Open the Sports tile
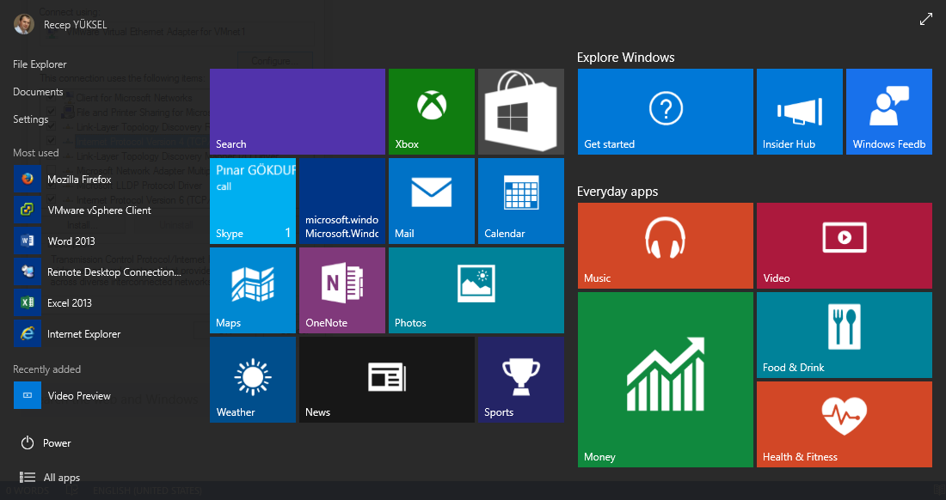This screenshot has width=946, height=500. 520,380
